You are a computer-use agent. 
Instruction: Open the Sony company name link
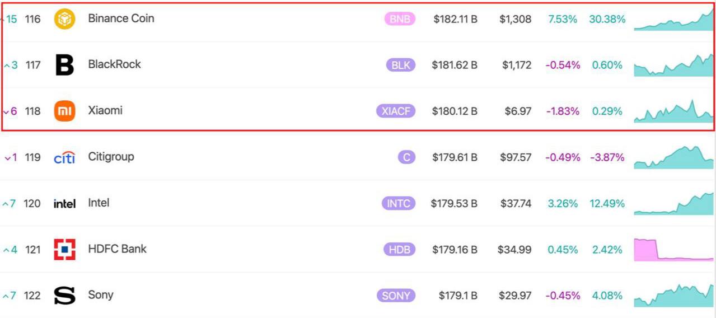pos(101,294)
